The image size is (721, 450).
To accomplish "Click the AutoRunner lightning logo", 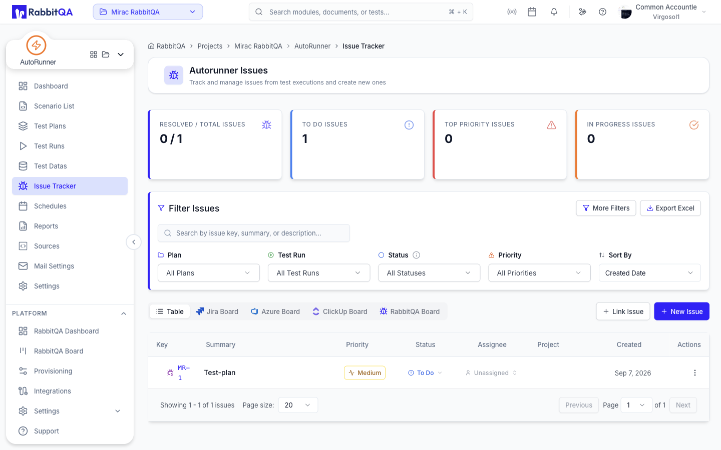I will coord(36,45).
